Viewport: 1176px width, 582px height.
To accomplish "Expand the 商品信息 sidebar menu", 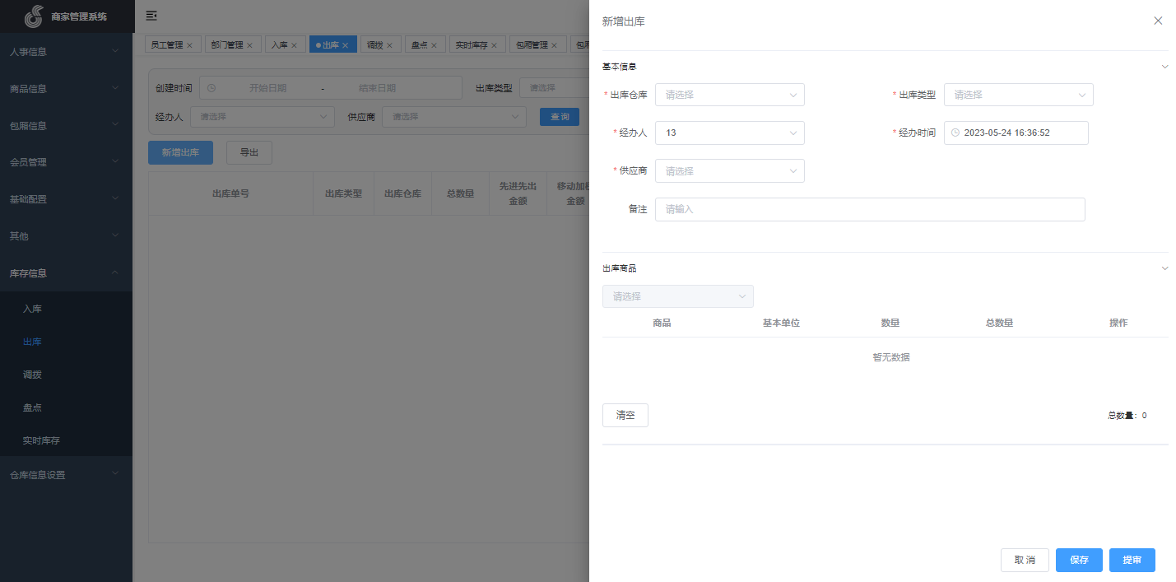I will 66,89.
